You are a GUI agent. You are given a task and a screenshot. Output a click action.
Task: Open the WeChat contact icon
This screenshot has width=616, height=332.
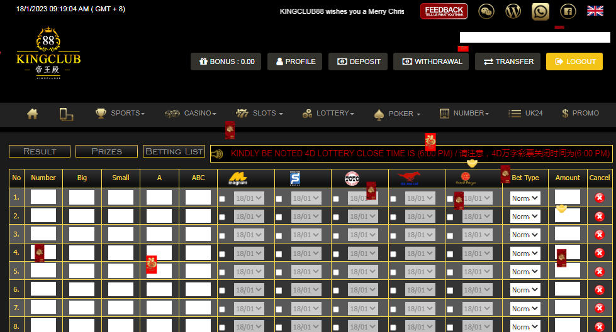[x=486, y=11]
